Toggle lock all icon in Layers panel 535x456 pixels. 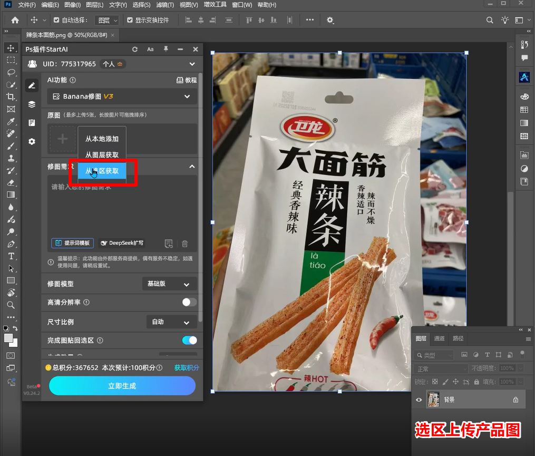tap(476, 382)
